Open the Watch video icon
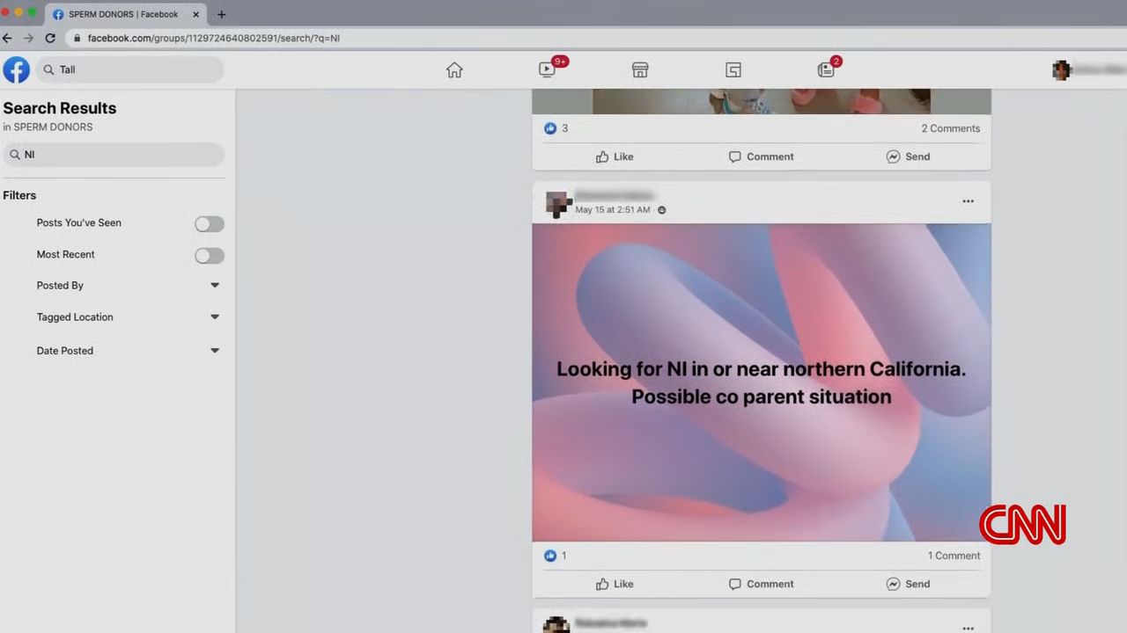This screenshot has height=633, width=1127. tap(548, 70)
